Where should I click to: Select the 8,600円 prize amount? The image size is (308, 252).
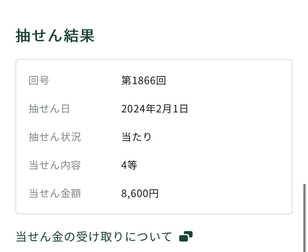140,193
